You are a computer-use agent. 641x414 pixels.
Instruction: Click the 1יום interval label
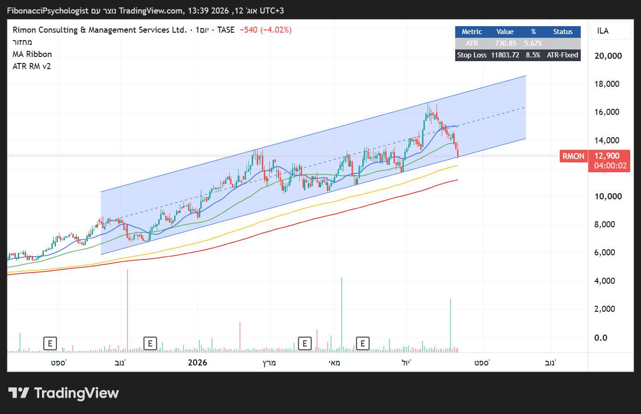click(202, 30)
